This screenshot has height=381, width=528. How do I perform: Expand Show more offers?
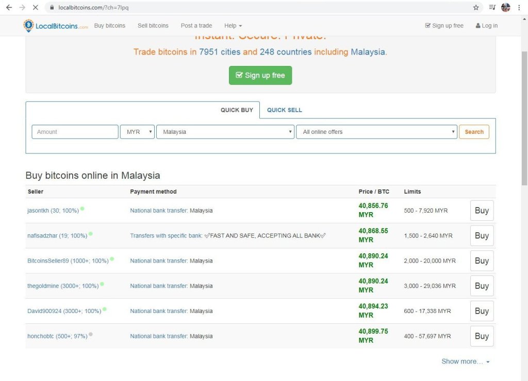click(465, 361)
